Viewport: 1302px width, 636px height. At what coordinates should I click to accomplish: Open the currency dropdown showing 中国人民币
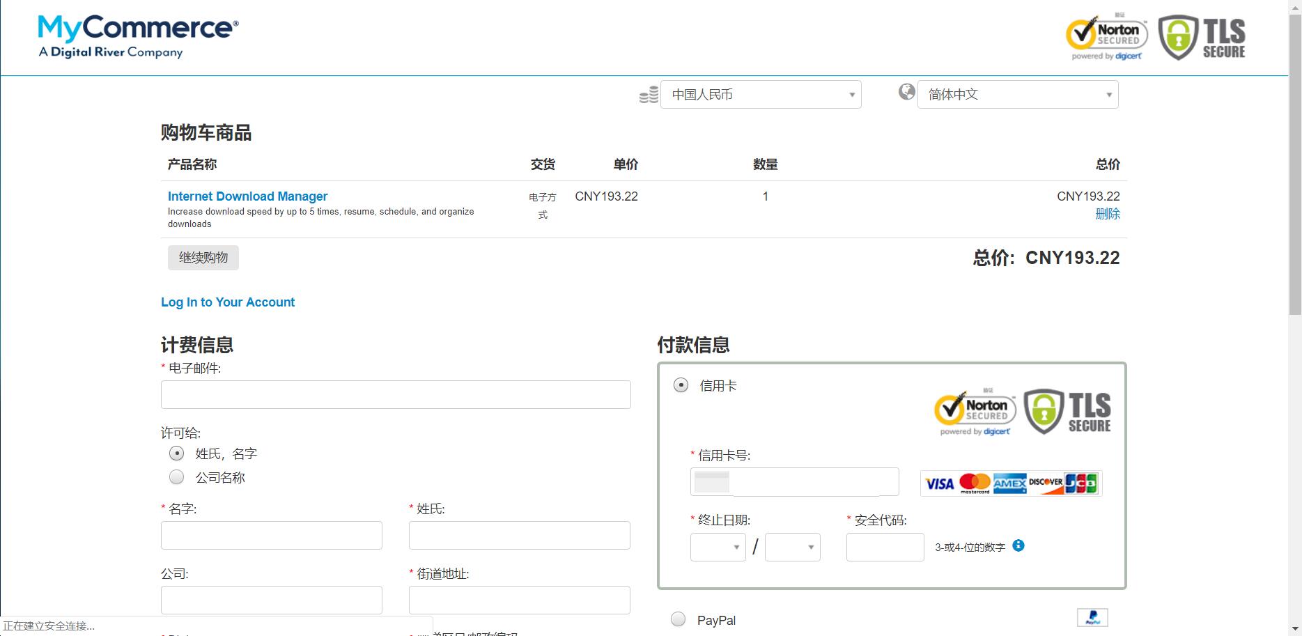pos(760,94)
